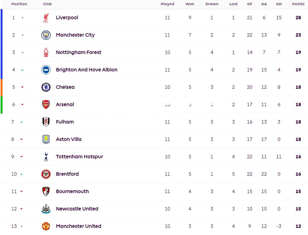Click the green up arrow beside Fulham
The width and height of the screenshot is (308, 235).
[x=21, y=122]
